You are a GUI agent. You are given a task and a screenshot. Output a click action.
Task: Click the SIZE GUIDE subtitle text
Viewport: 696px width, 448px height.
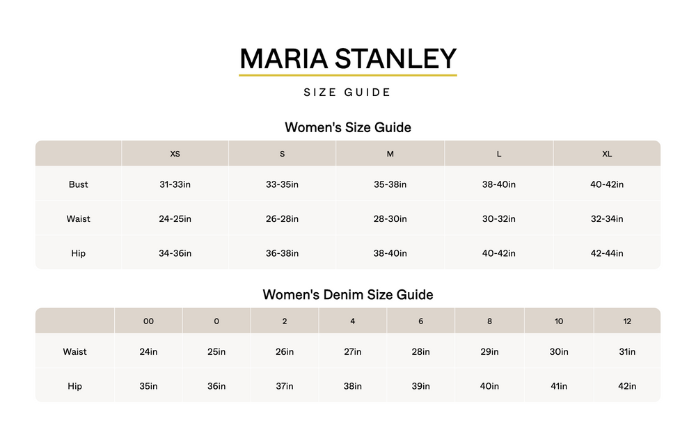[x=347, y=93]
